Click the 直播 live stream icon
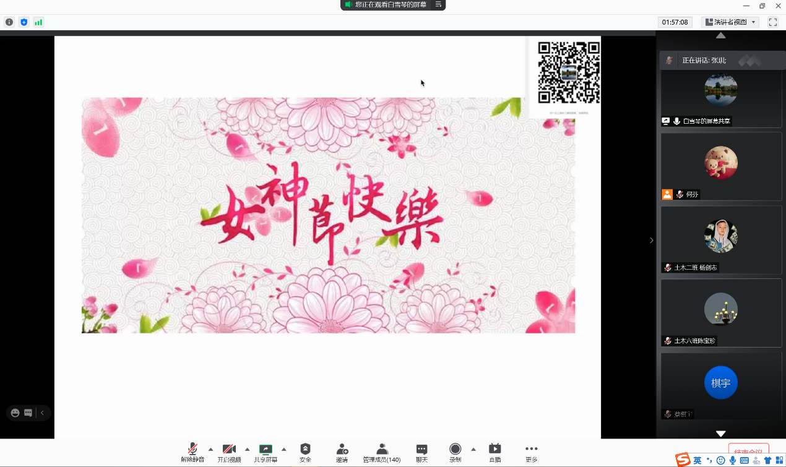Screen dimensions: 786x467 click(494, 449)
